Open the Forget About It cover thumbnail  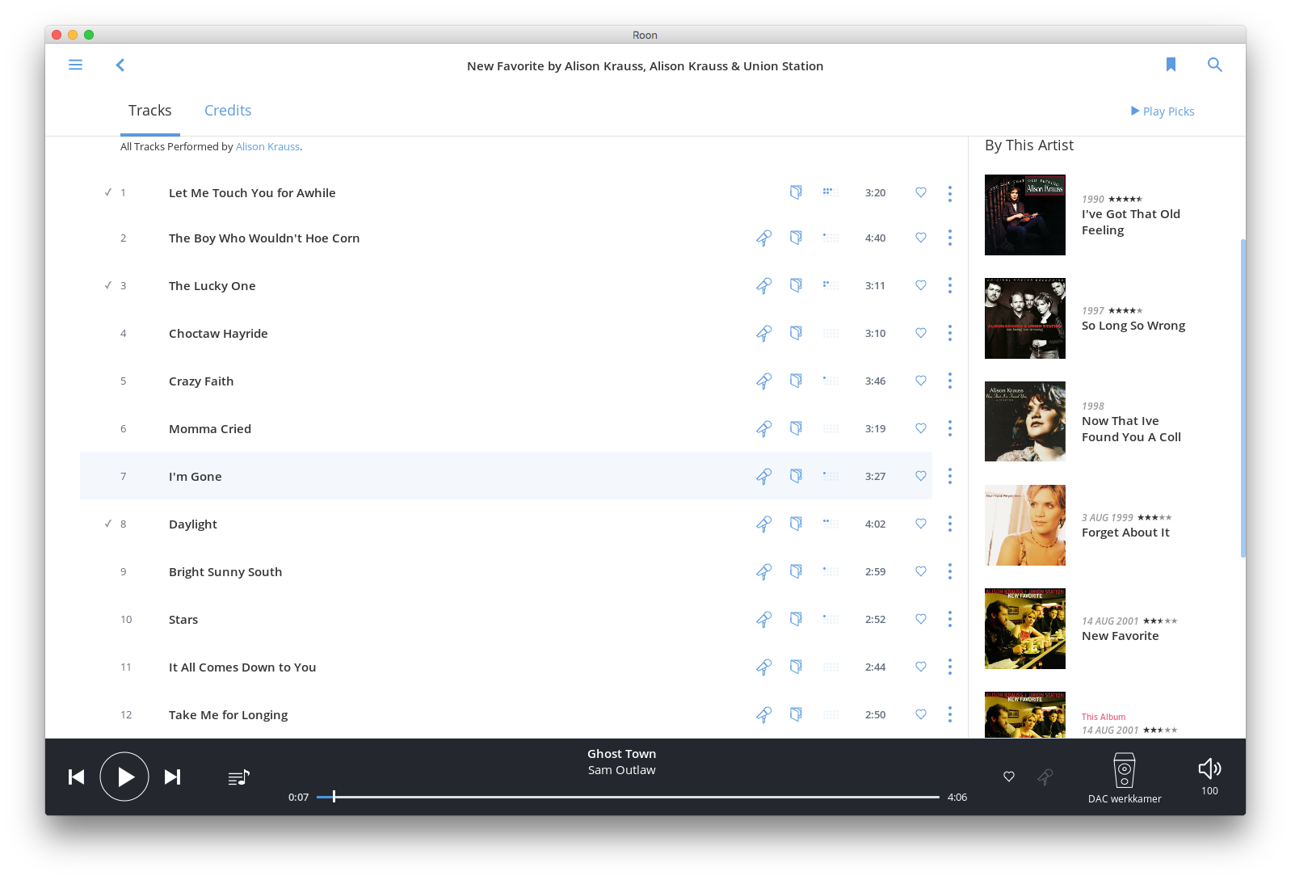(1025, 525)
